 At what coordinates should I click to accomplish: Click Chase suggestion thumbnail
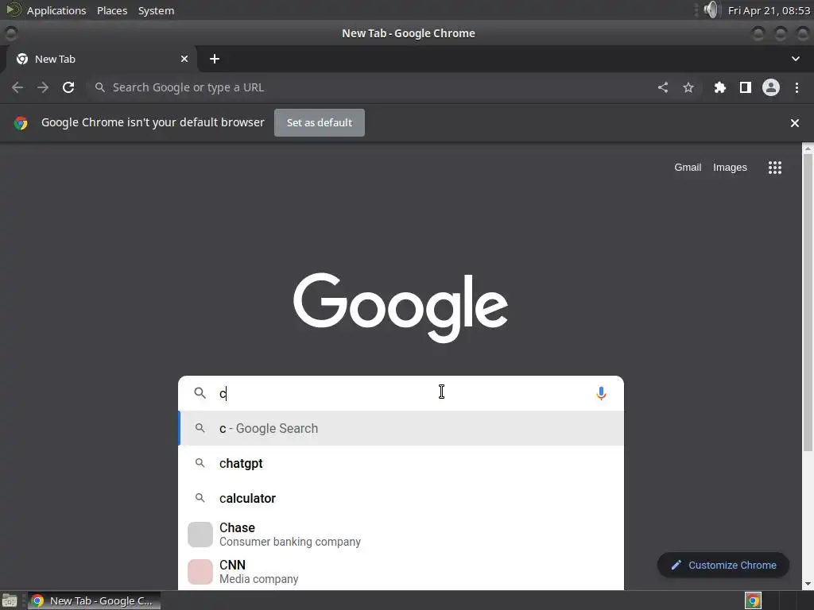coord(200,535)
